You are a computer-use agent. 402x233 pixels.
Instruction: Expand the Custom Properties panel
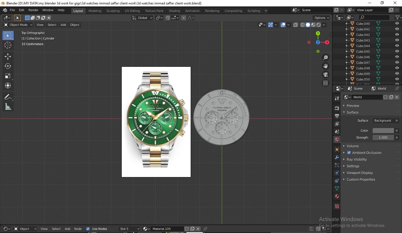point(361,179)
